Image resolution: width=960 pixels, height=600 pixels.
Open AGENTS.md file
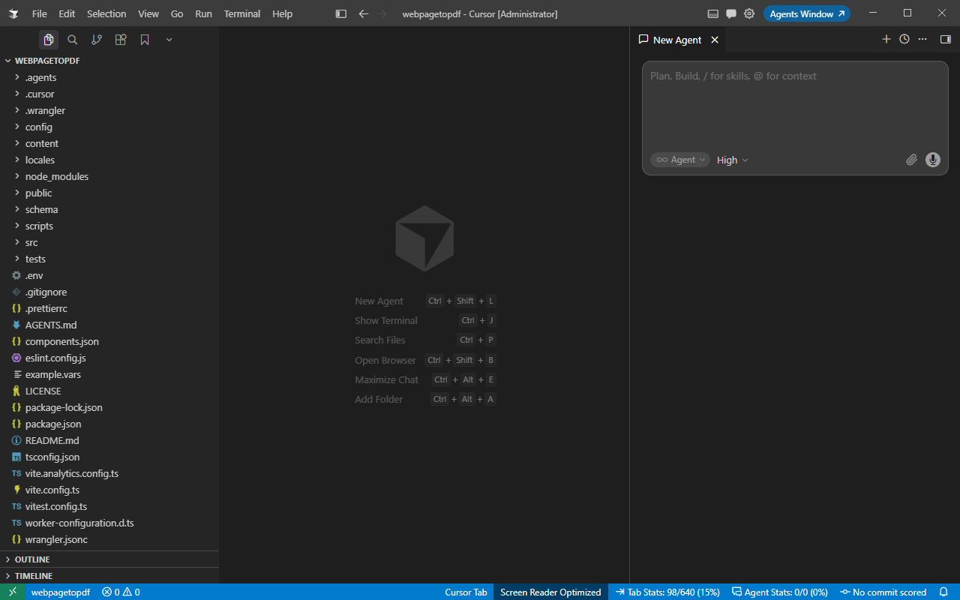(x=109, y=325)
